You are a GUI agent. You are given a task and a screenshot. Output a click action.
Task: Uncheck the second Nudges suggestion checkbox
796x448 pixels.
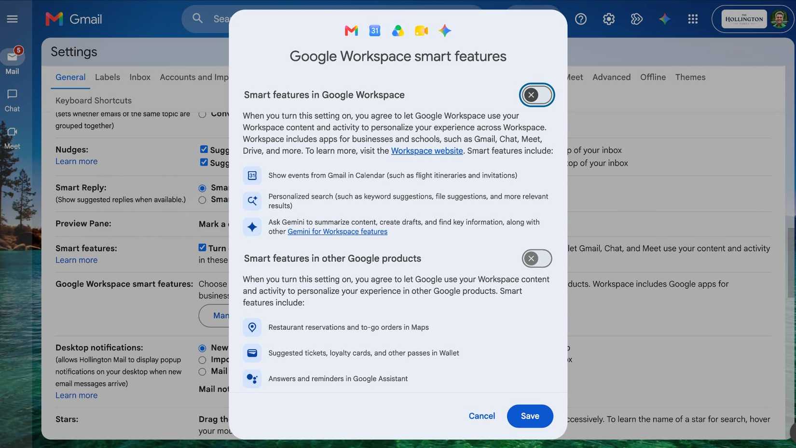point(204,162)
